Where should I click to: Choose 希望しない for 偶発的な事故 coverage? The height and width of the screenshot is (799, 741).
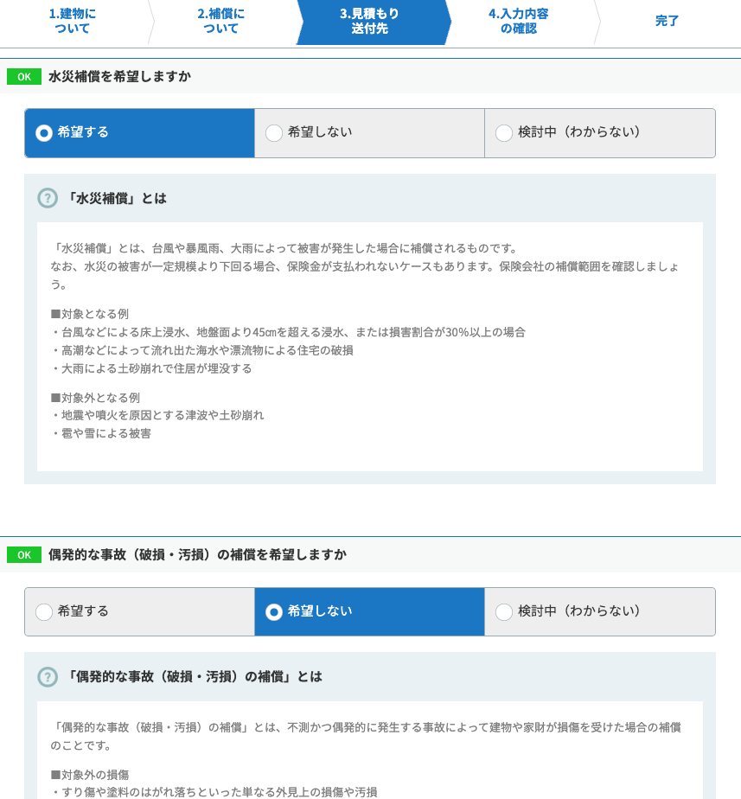click(369, 611)
